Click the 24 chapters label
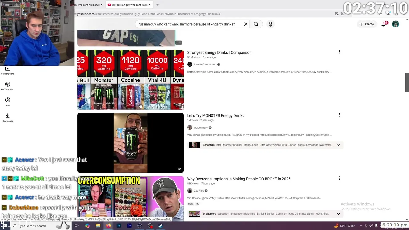The height and width of the screenshot is (230, 409). 209,214
